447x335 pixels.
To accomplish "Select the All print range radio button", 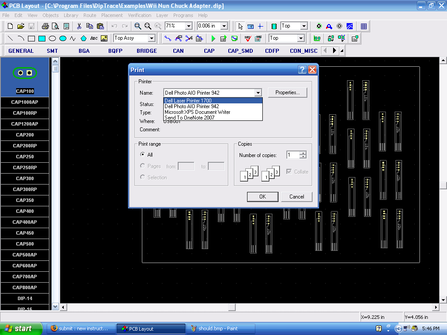I will [143, 154].
